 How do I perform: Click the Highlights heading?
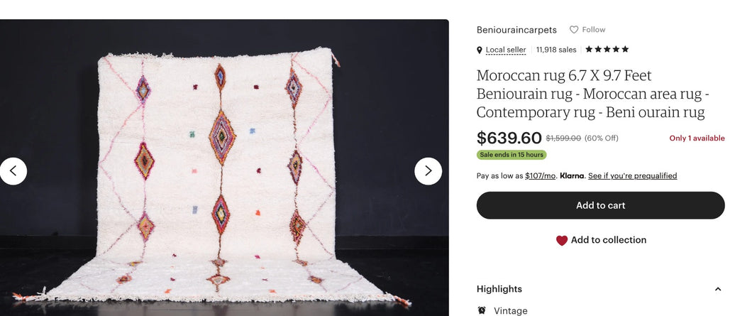499,289
